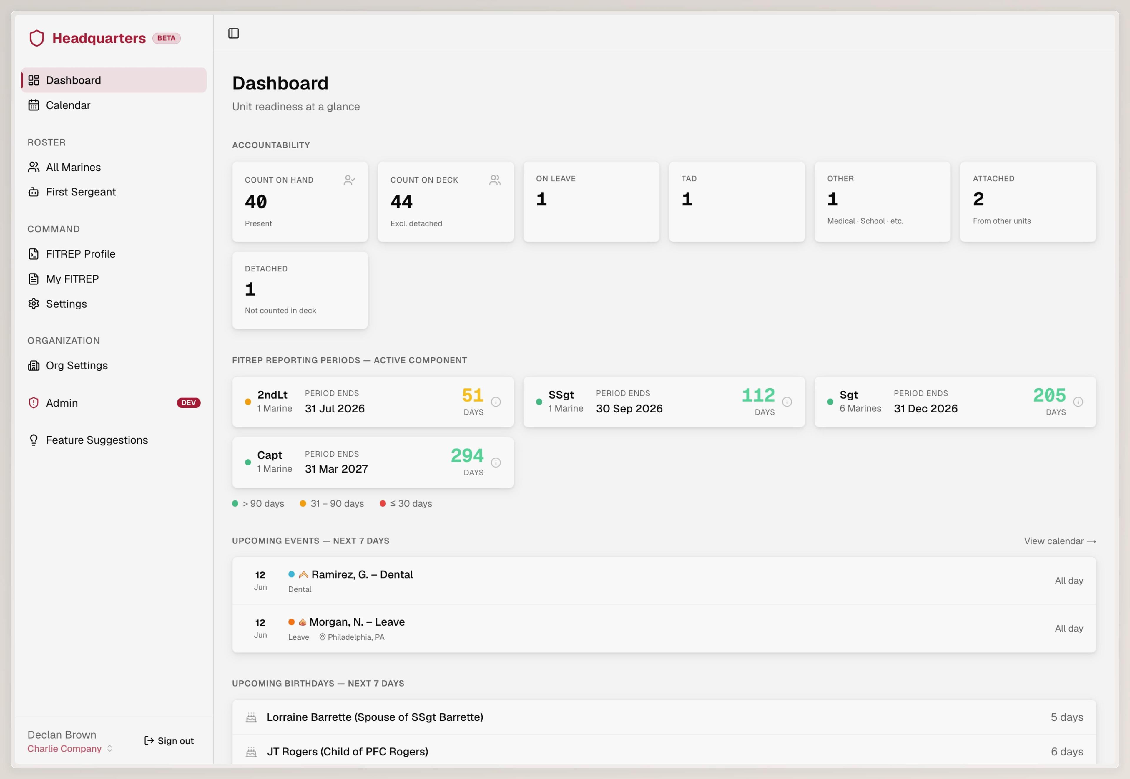Click the Headquarters shield logo
Viewport: 1130px width, 779px height.
click(36, 38)
